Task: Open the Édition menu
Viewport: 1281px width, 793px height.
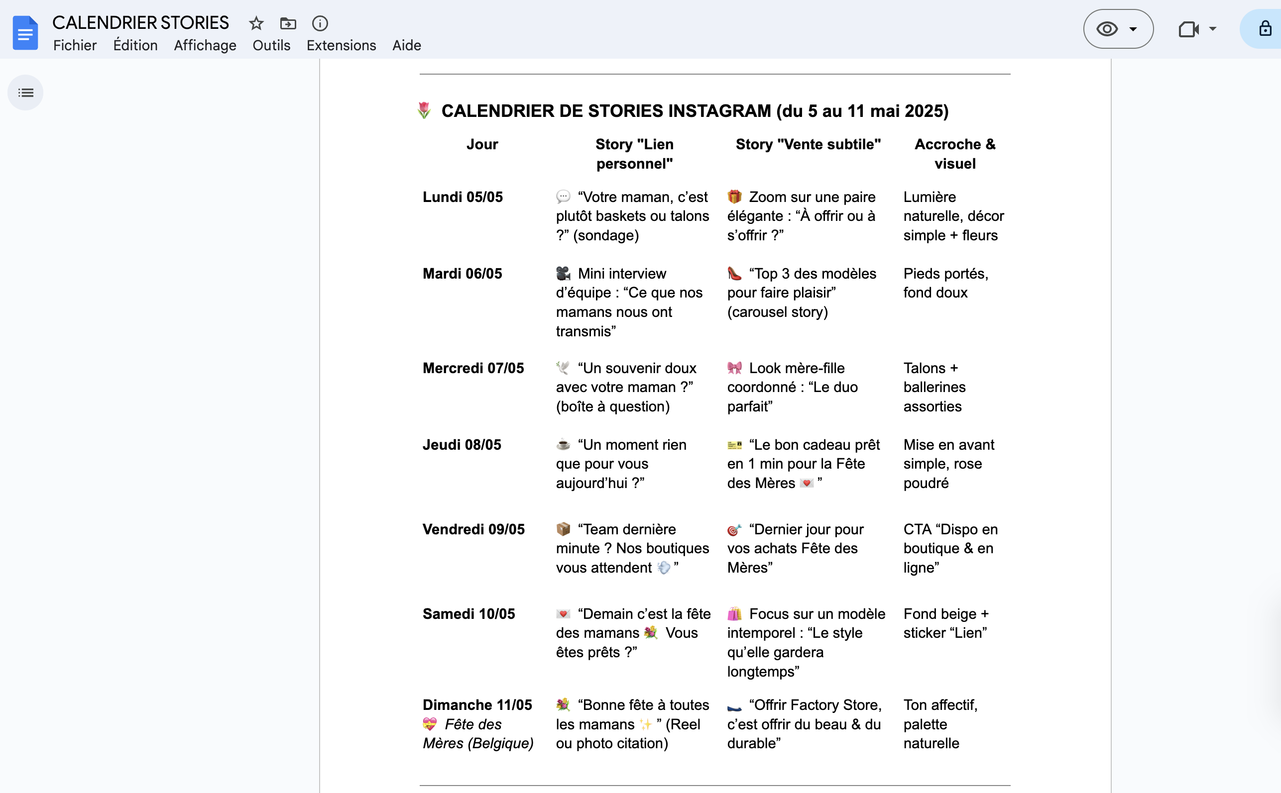Action: (135, 46)
